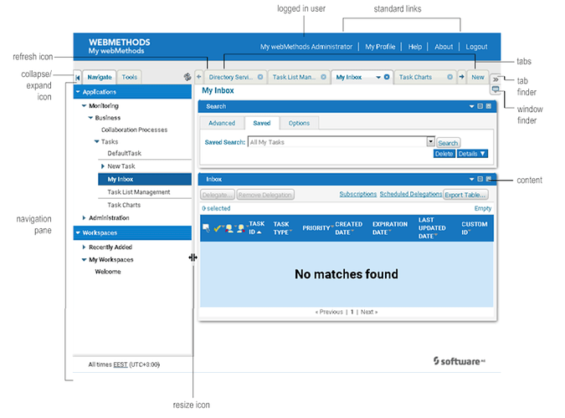
Task: Select Task List Management in tree
Action: pyautogui.click(x=139, y=192)
